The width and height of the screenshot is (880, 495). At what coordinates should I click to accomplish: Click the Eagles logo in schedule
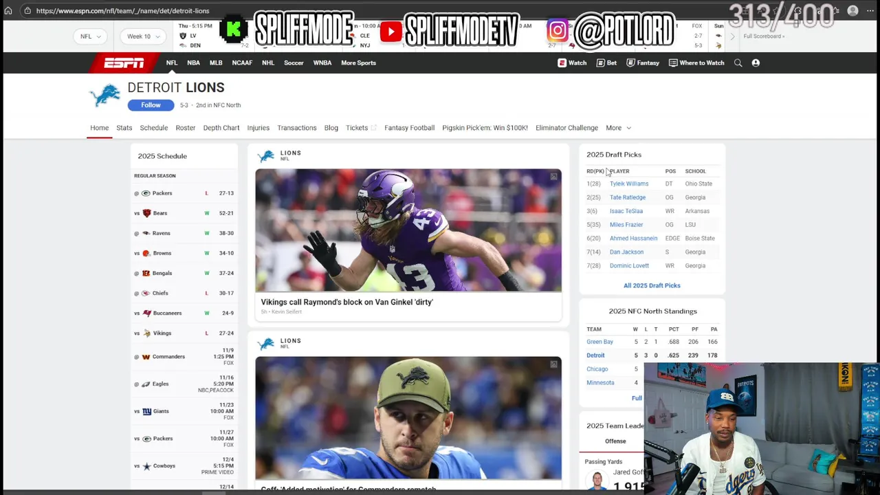tap(146, 384)
